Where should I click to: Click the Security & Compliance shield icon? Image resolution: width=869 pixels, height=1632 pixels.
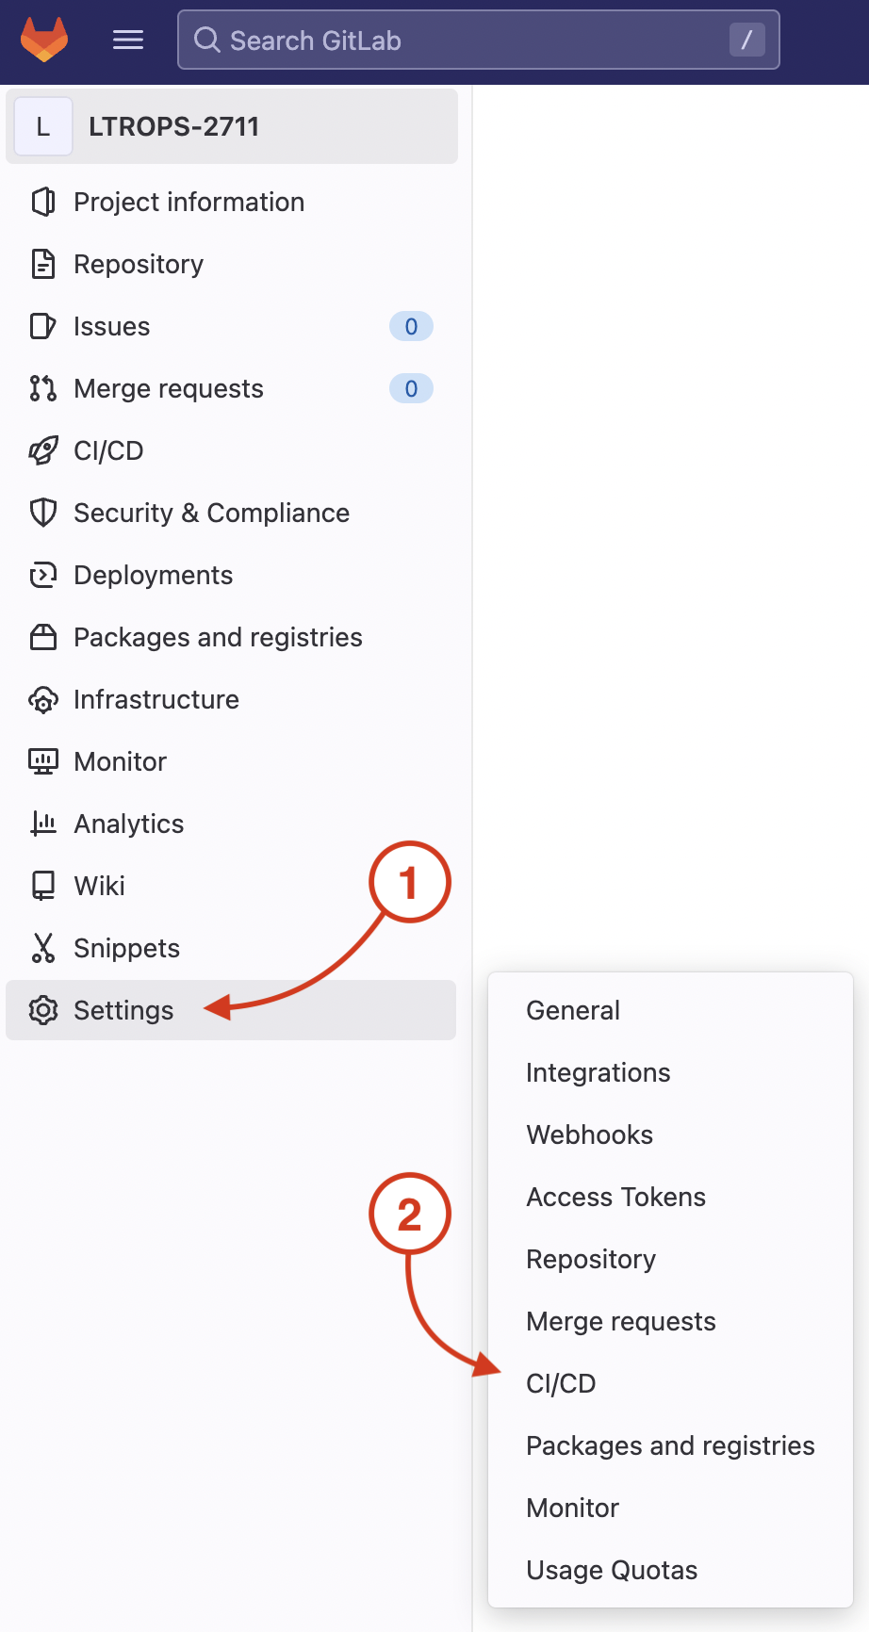[43, 513]
